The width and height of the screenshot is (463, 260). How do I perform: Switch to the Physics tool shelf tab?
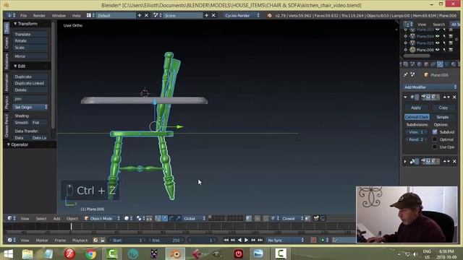[x=7, y=103]
